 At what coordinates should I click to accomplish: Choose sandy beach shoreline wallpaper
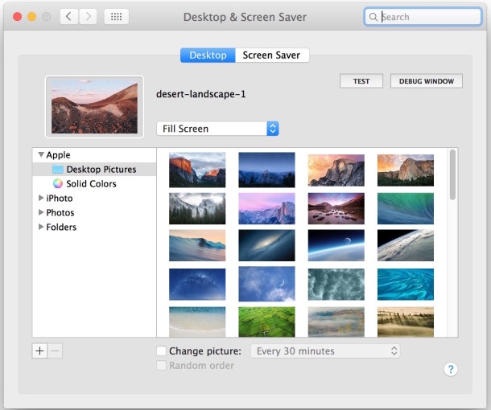[197, 322]
